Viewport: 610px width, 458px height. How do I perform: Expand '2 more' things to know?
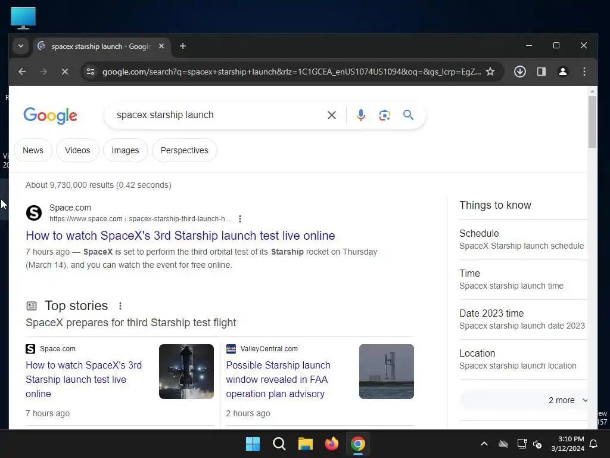coord(524,400)
